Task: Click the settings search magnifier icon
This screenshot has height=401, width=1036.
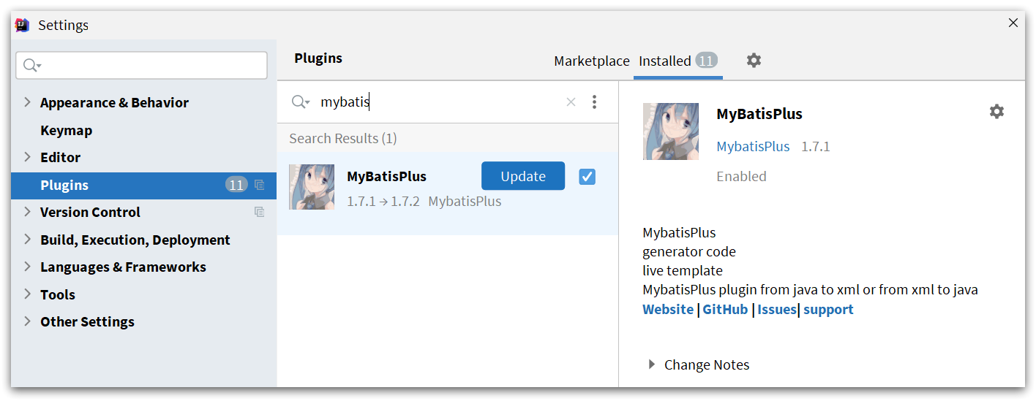Action: pos(31,66)
